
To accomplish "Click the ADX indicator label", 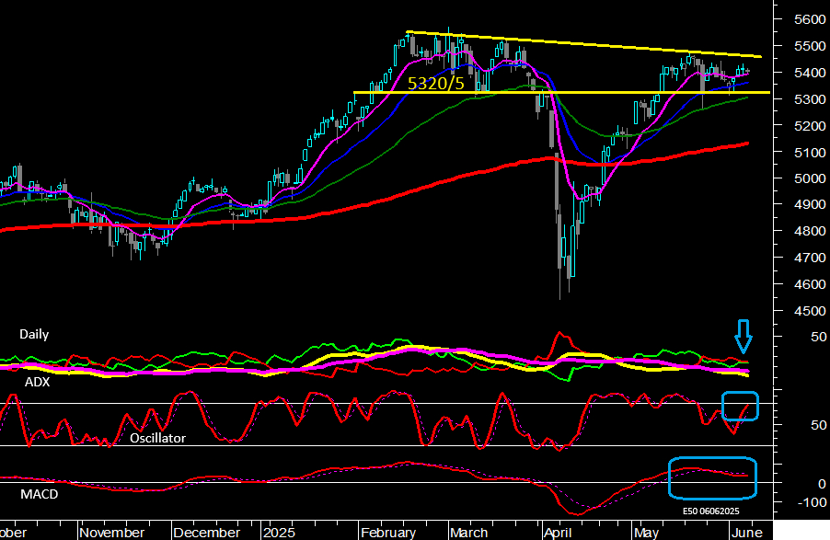I will coord(37,383).
